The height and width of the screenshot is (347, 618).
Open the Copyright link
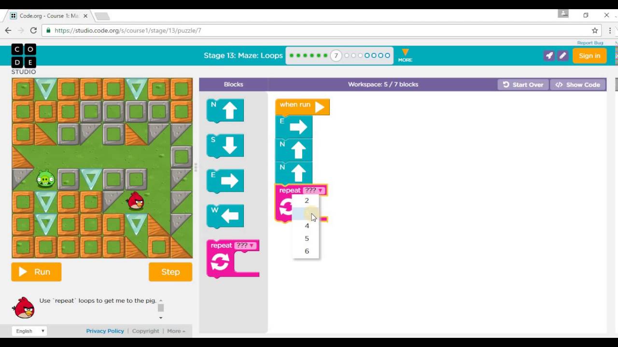[145, 331]
